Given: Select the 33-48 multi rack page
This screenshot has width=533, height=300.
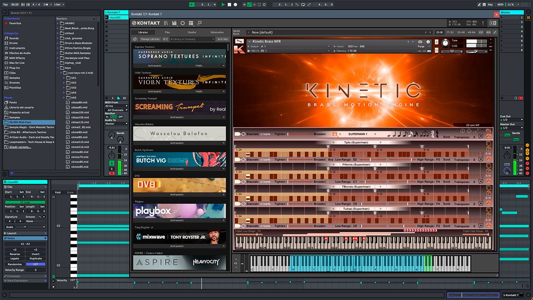Looking at the screenshot, I should [x=461, y=32].
